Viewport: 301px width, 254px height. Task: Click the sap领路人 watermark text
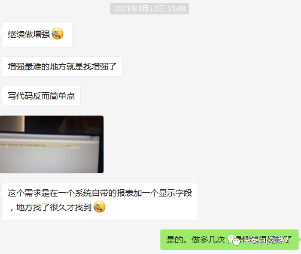[274, 240]
